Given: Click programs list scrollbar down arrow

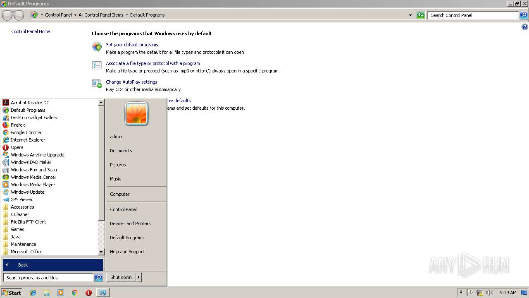Looking at the screenshot, I should pos(101,252).
